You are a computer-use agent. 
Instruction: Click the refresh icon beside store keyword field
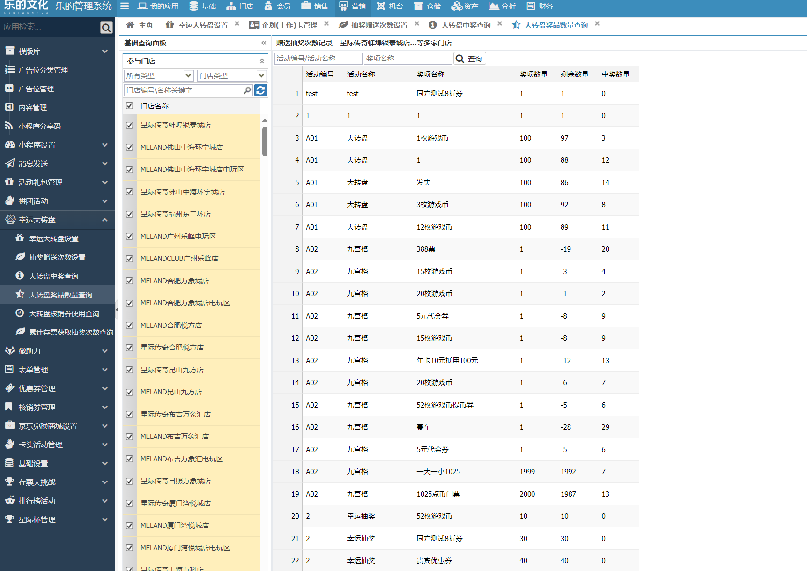pos(261,90)
